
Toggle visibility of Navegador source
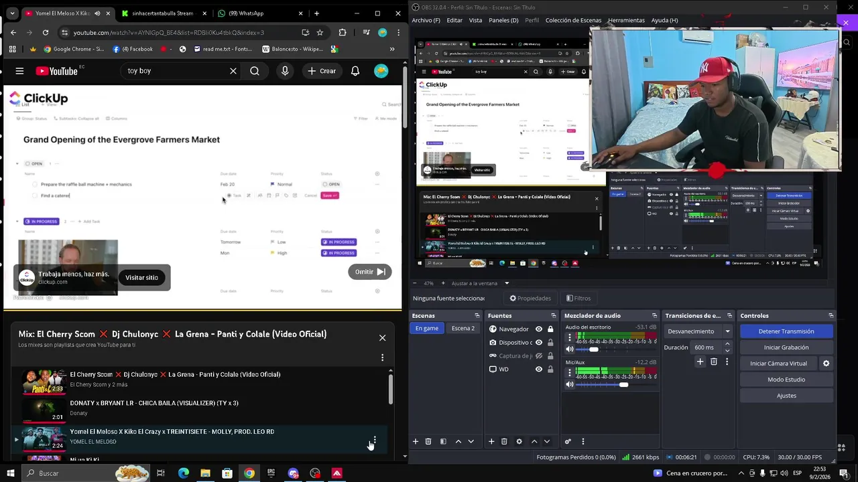tap(539, 329)
